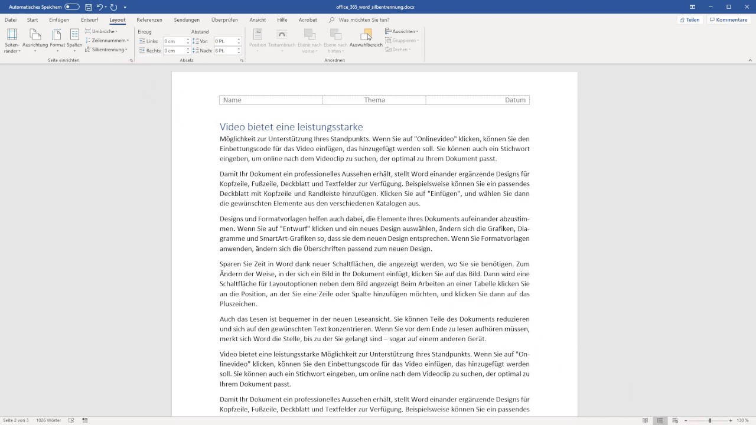The image size is (756, 425).
Task: Expand the Umbrüche dropdown
Action: click(101, 31)
